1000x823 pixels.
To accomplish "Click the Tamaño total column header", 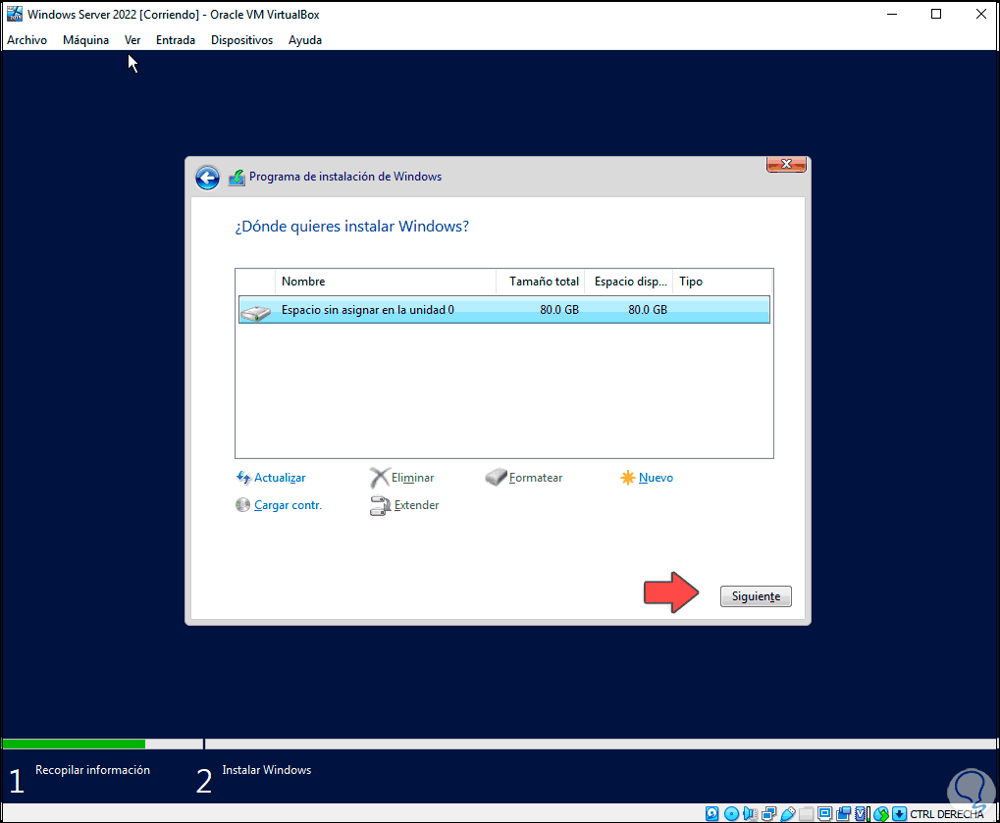I will (x=540, y=282).
